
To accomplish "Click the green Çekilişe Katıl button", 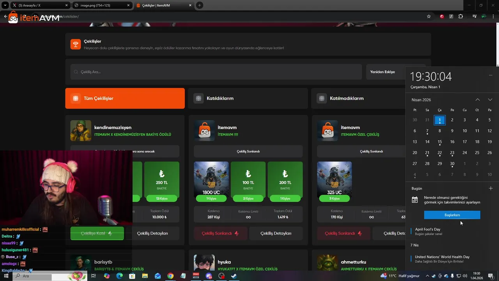I will [x=97, y=233].
